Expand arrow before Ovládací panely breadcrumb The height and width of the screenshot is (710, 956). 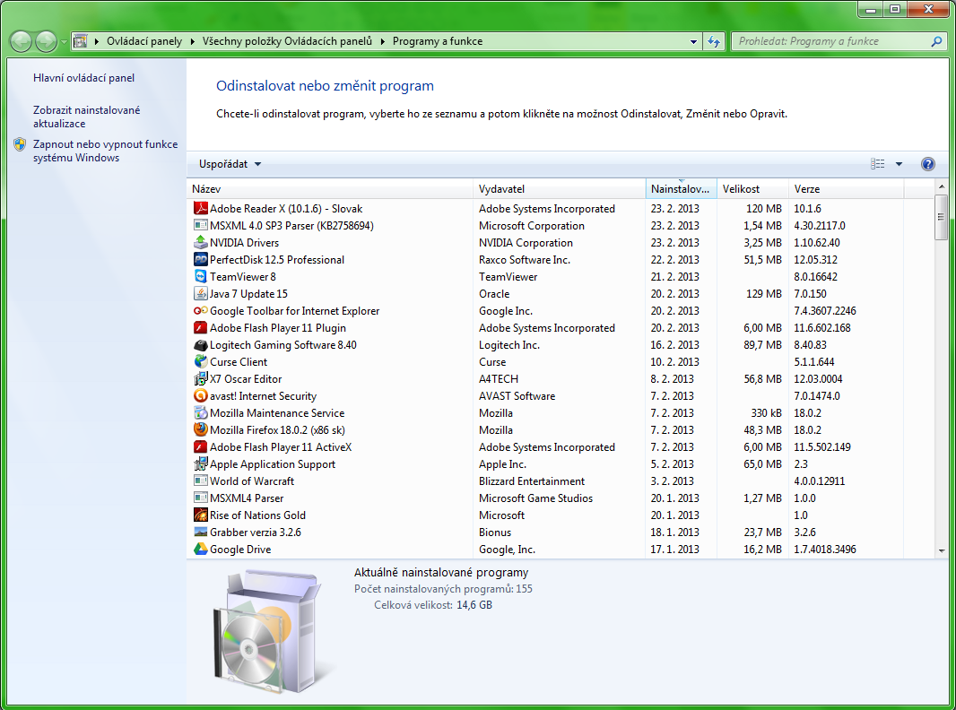[97, 41]
